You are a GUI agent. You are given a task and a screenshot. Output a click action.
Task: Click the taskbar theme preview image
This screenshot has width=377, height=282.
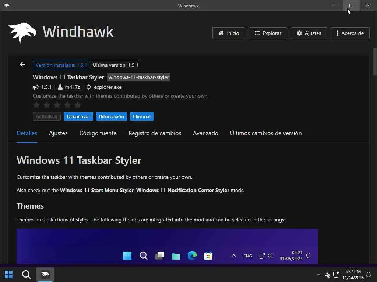pos(168,246)
